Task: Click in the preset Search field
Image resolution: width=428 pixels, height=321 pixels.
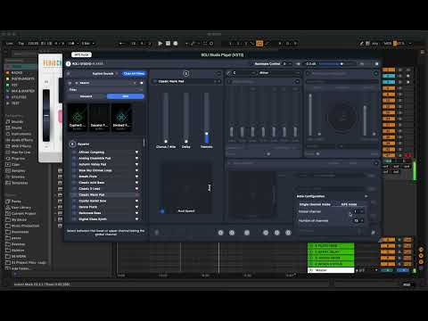Action: [105, 83]
